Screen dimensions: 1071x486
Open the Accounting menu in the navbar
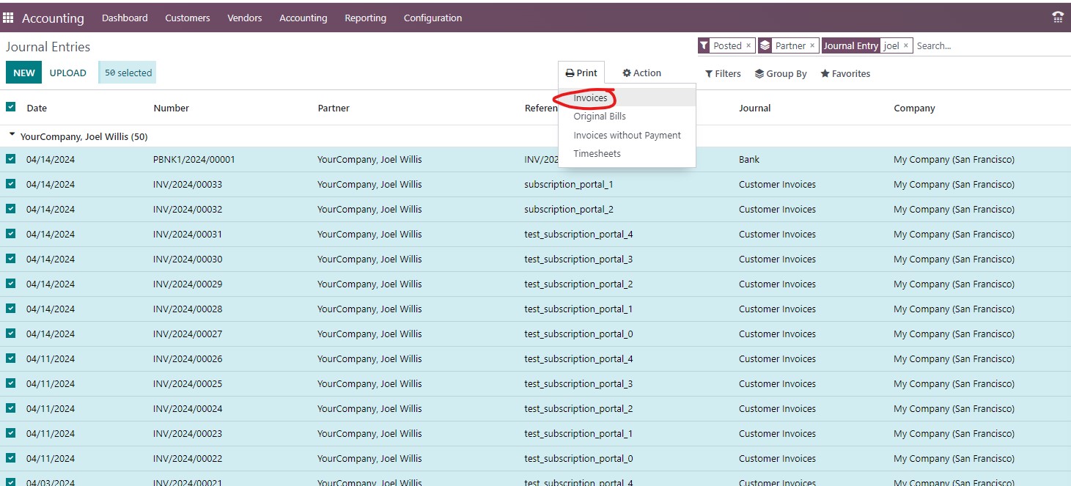(x=303, y=18)
